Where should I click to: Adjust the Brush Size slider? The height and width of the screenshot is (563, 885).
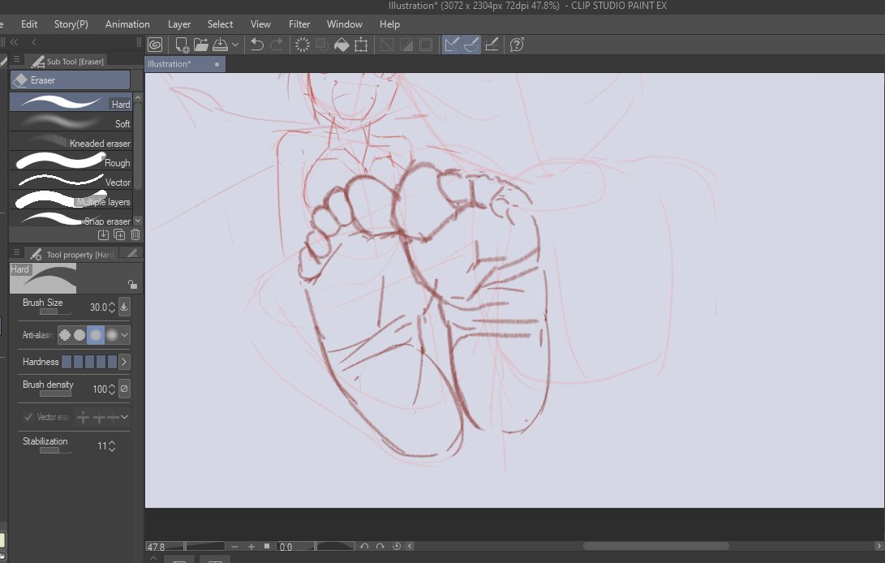55,312
